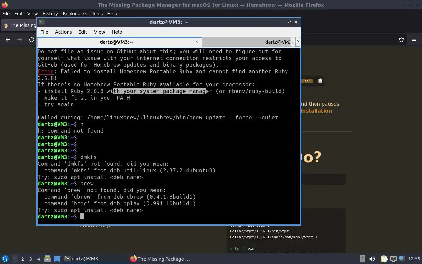Open Firefox Tools menu

[x=97, y=14]
